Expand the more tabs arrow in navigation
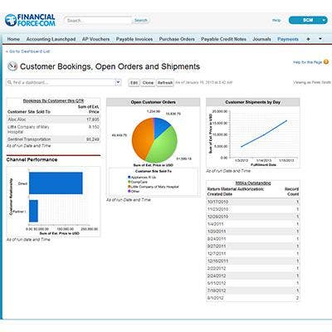 click(320, 39)
